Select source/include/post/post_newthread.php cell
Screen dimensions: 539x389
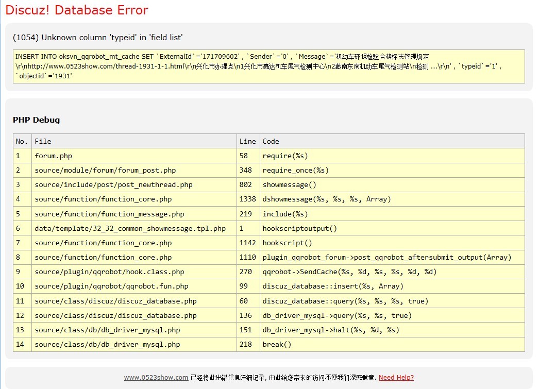coord(134,184)
